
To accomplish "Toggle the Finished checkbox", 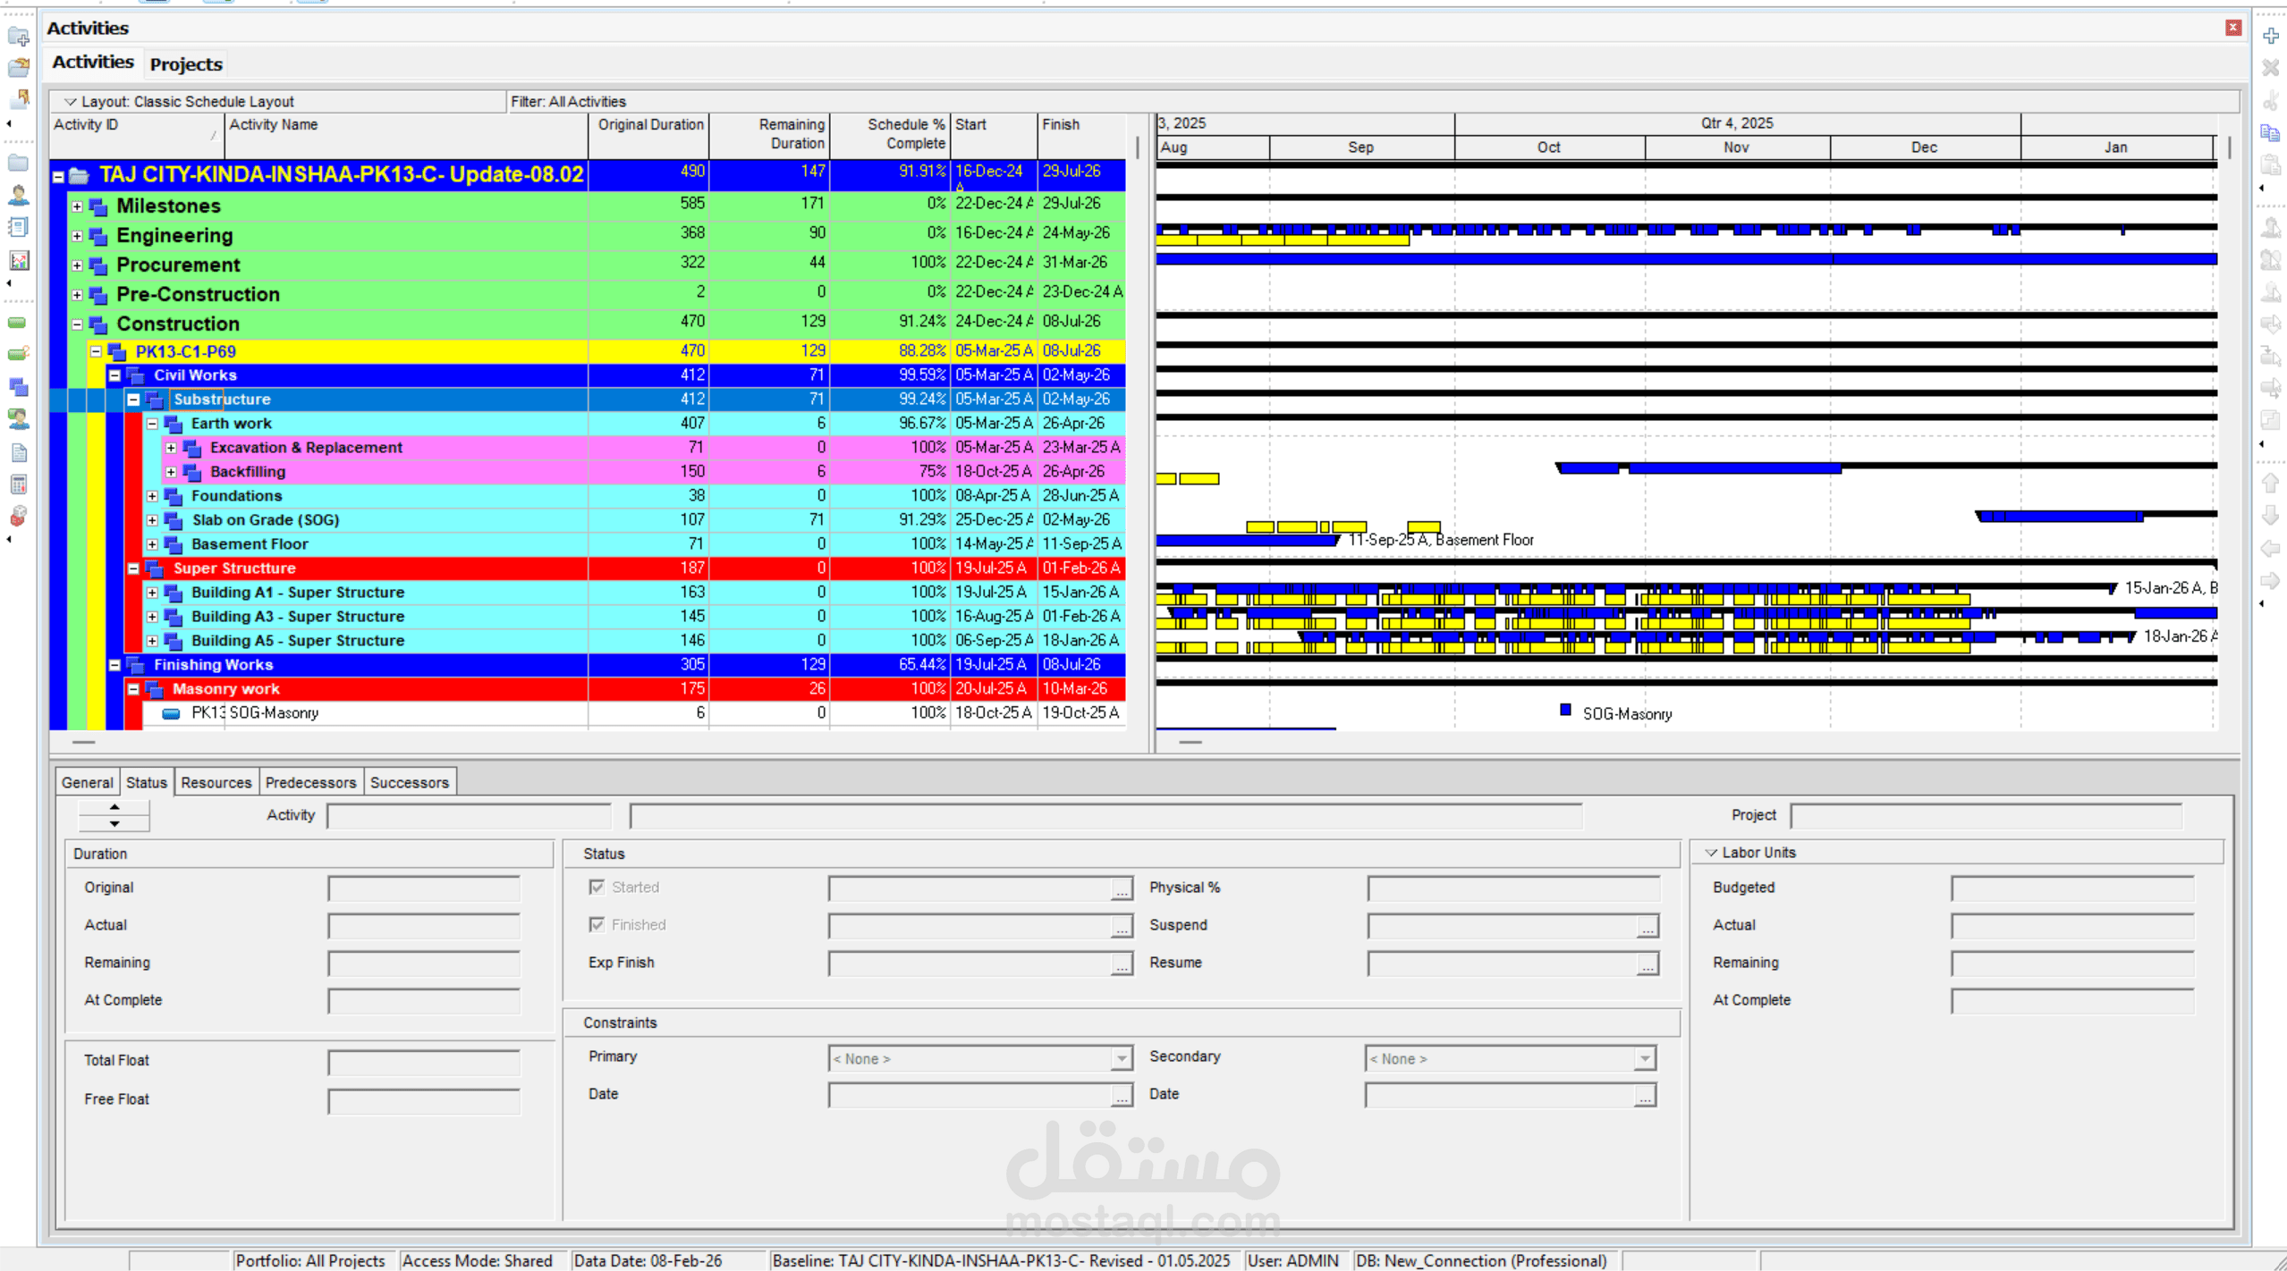I will 597,924.
